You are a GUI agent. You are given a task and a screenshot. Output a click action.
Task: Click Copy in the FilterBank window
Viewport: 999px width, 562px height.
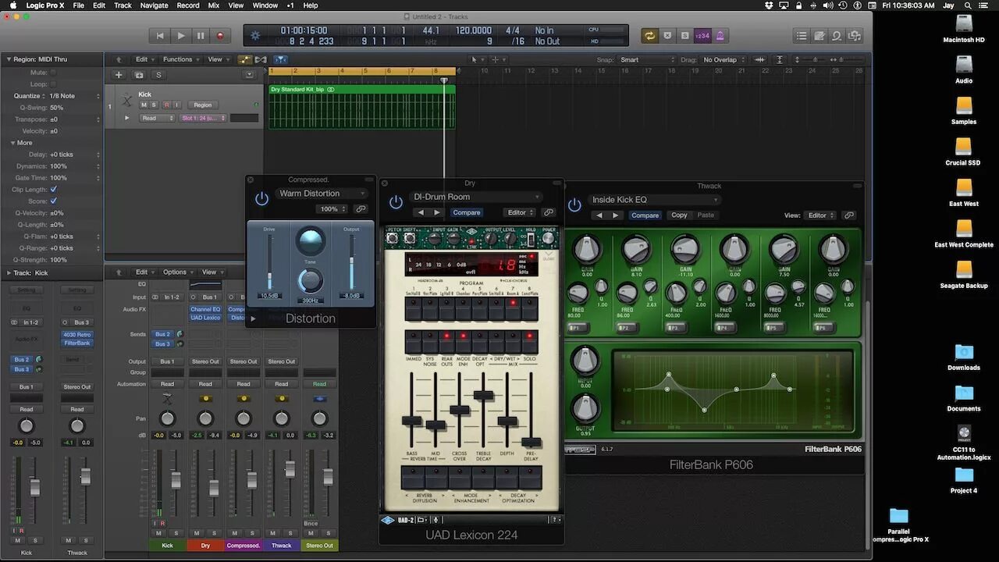coord(680,215)
